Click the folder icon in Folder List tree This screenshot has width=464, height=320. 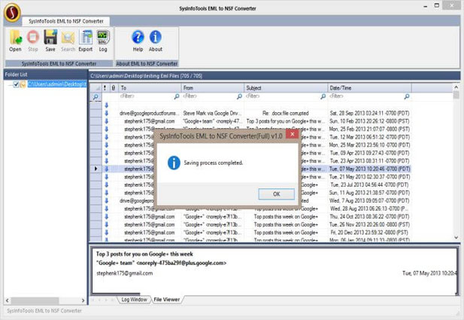[23, 84]
